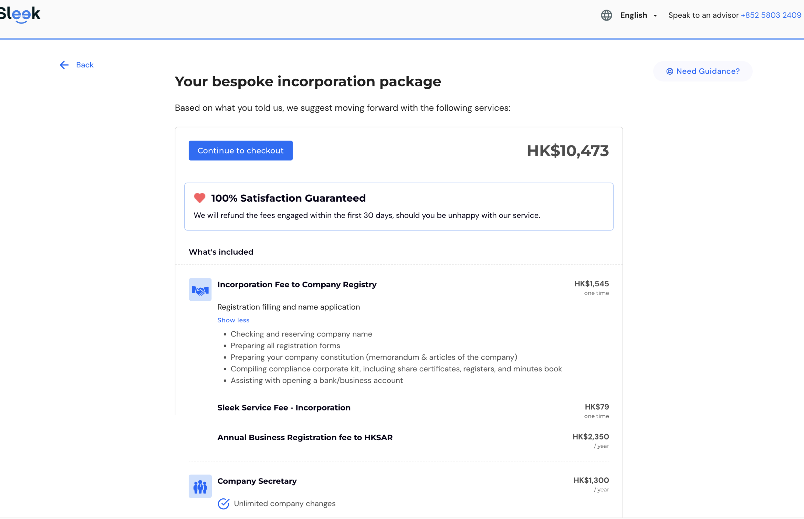
Task: Click the Preparing your company constitution bullet
Action: point(374,357)
